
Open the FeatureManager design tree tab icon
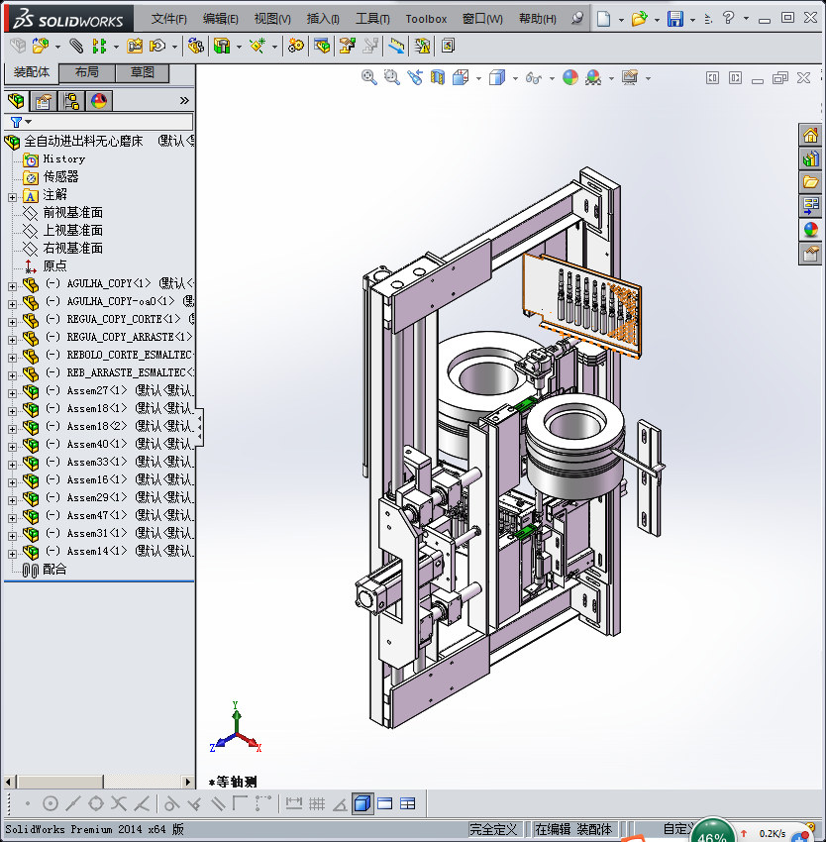pos(16,100)
